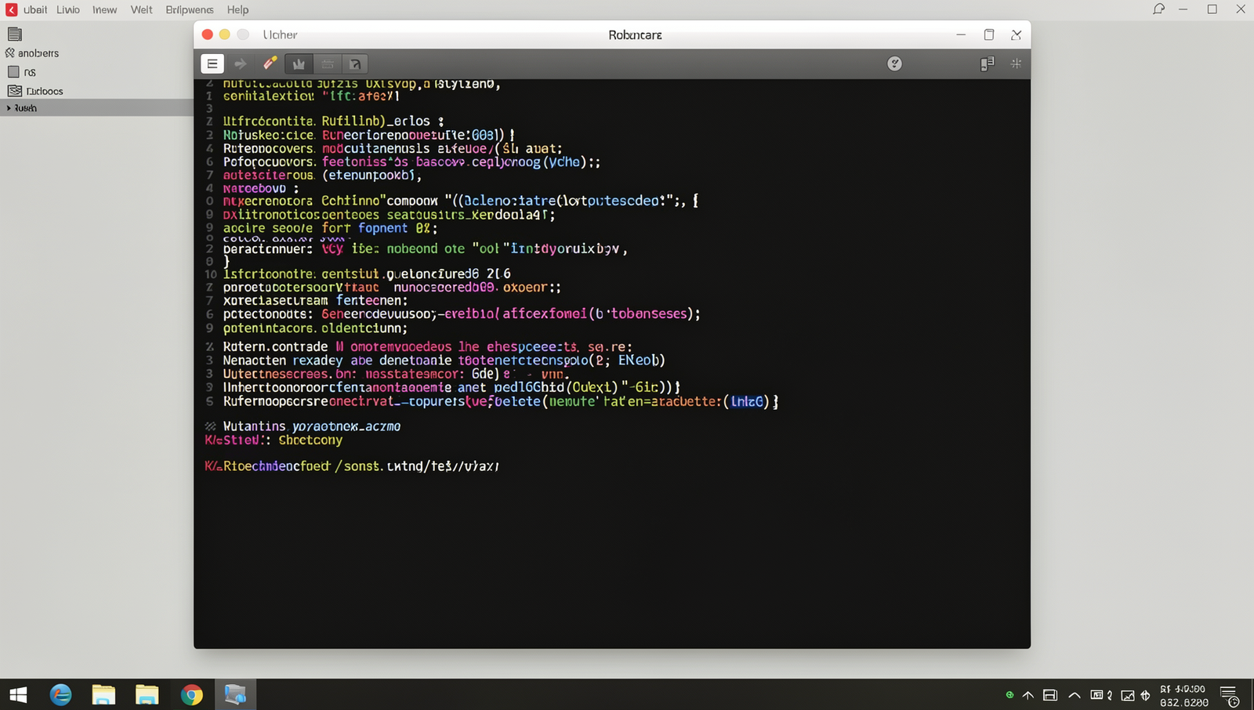This screenshot has height=710, width=1254.
Task: Click the window-shaped icon in system tray
Action: [1050, 695]
